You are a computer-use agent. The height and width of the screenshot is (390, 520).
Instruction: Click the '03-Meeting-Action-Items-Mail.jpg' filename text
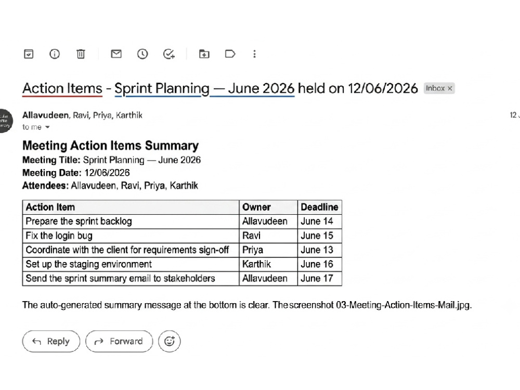(x=404, y=305)
